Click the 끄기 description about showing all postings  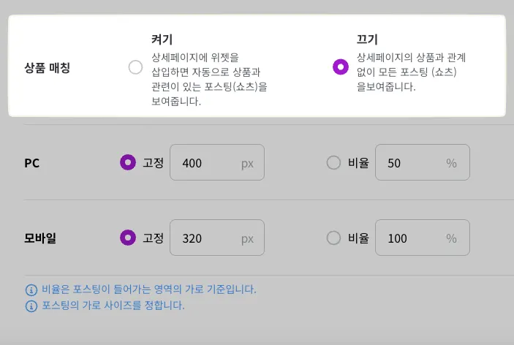411,72
